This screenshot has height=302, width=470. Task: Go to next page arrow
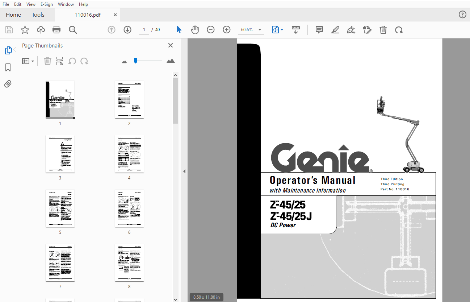point(127,30)
